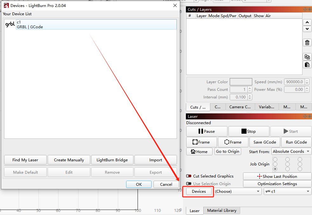Switch to the Camera C... tab
This screenshot has height=215, width=312.
[x=240, y=107]
